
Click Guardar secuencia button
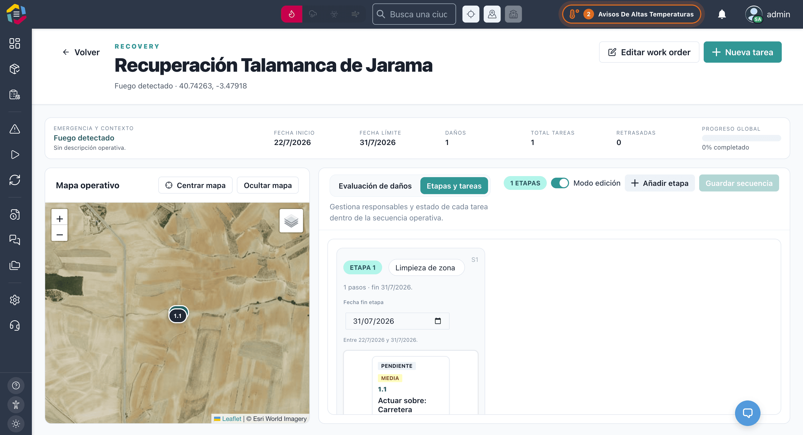tap(739, 183)
